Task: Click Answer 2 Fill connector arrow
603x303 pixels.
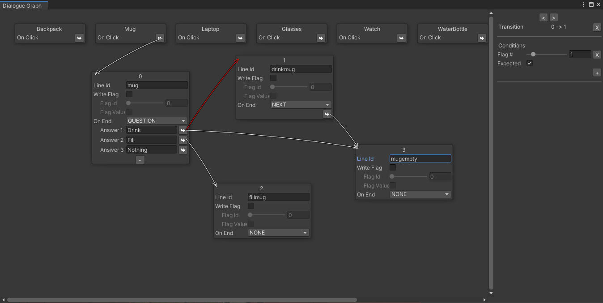Action: [183, 140]
